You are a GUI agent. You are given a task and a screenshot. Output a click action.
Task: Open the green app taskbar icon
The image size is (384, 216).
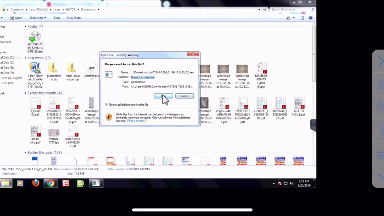coord(80,183)
